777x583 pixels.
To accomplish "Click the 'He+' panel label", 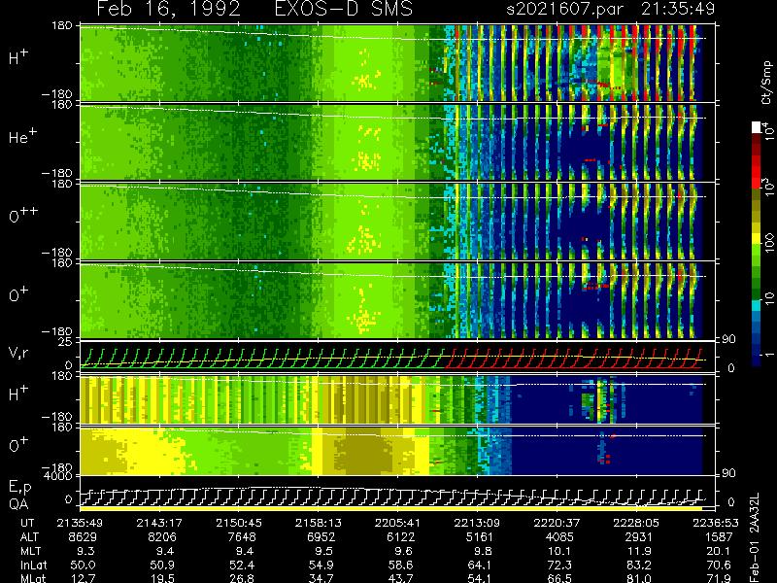I will pos(22,136).
